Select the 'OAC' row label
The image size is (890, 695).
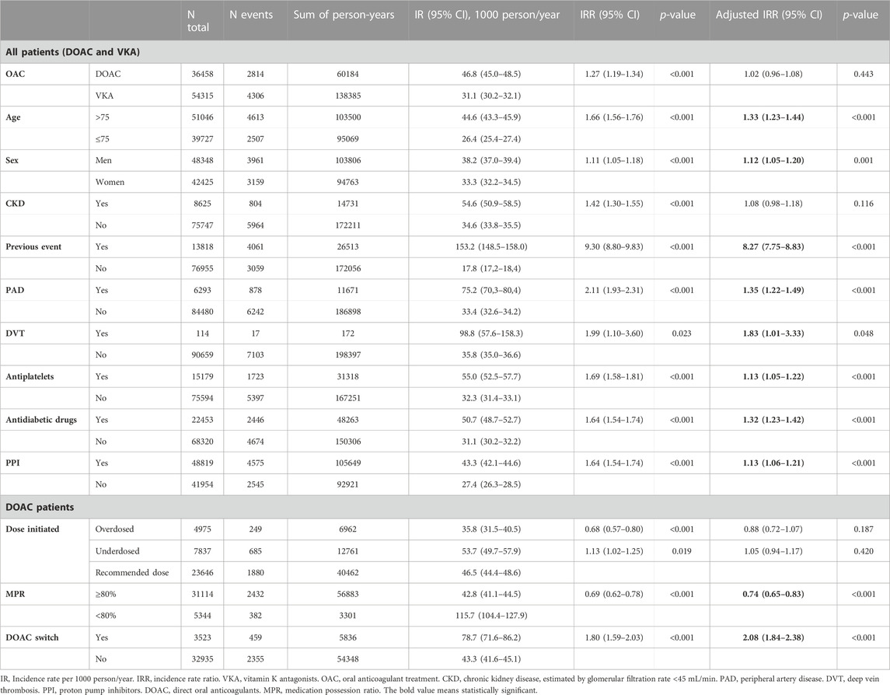click(16, 74)
